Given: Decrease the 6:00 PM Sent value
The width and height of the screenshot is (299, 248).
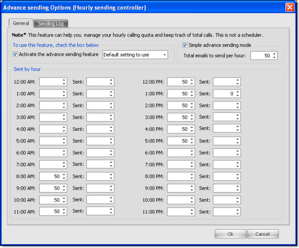Looking at the screenshot, I should pos(238,155).
